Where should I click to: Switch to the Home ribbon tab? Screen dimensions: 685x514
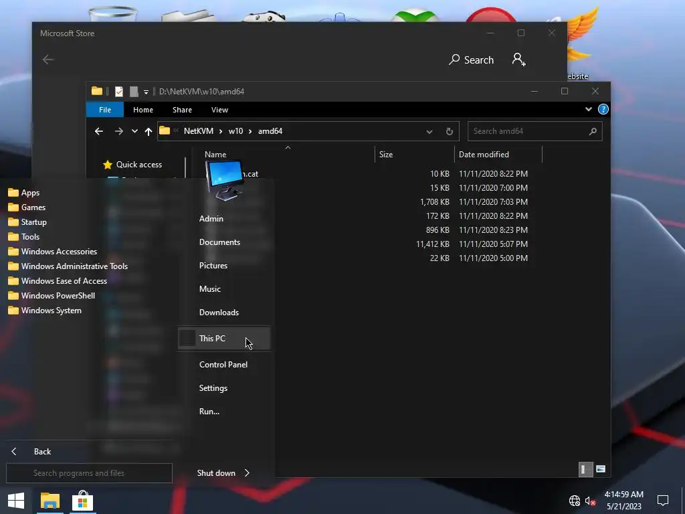pyautogui.click(x=143, y=110)
